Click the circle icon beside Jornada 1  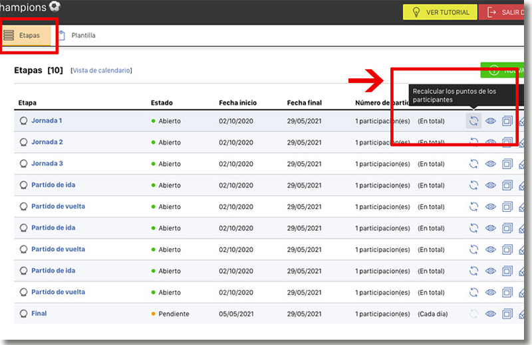[x=23, y=121]
